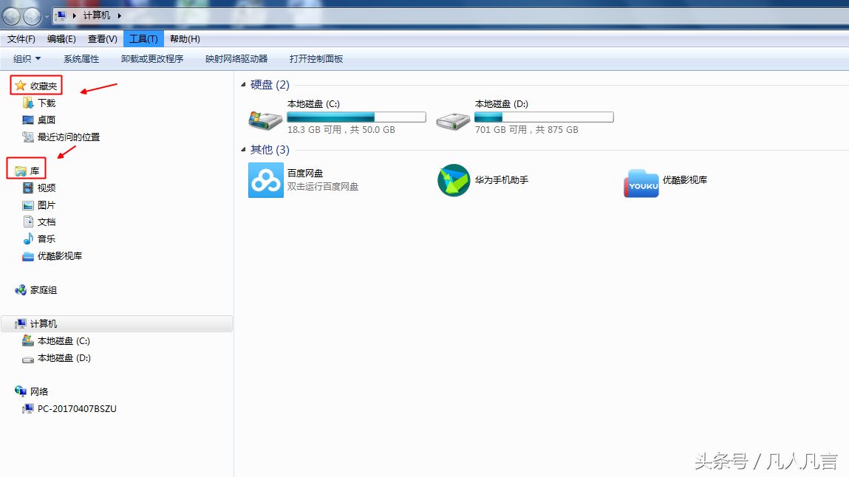
Task: Click the 视频 library film icon
Action: 28,188
